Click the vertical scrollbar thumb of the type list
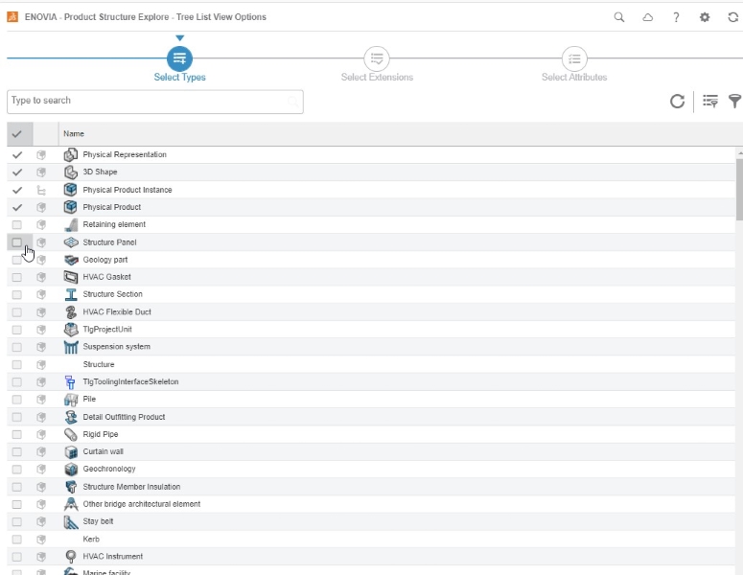Viewport: 743px width, 575px height. click(739, 189)
